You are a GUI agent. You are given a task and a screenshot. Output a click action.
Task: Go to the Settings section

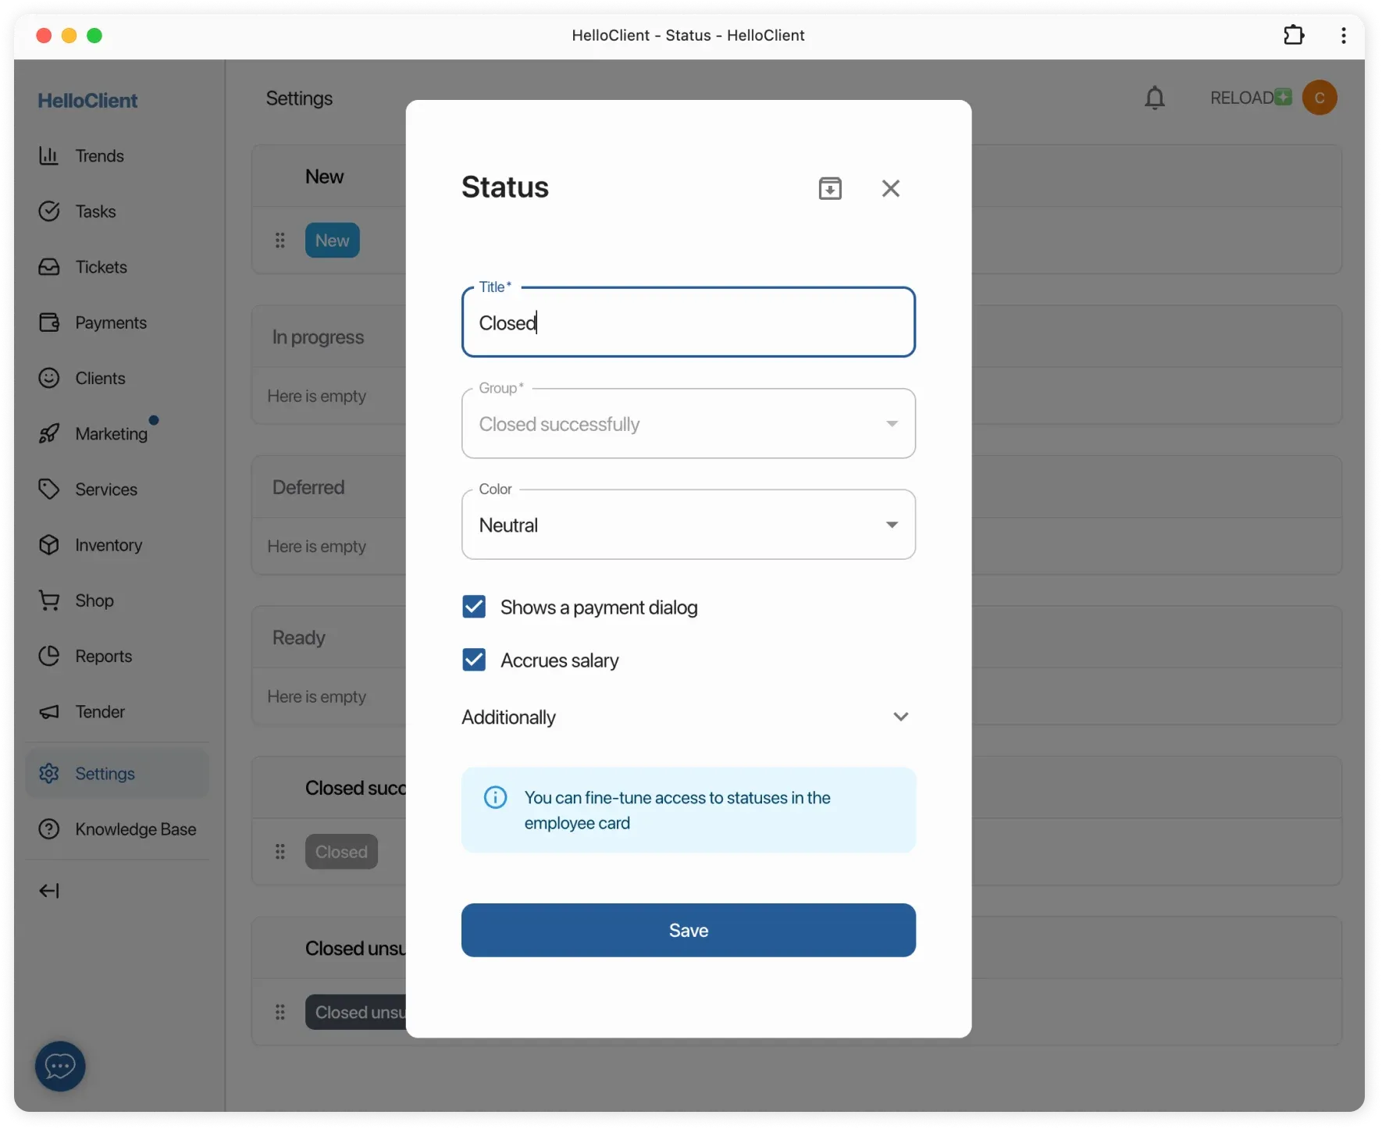[x=105, y=774]
